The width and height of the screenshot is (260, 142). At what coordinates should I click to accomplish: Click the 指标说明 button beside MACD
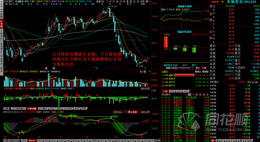click(145, 112)
